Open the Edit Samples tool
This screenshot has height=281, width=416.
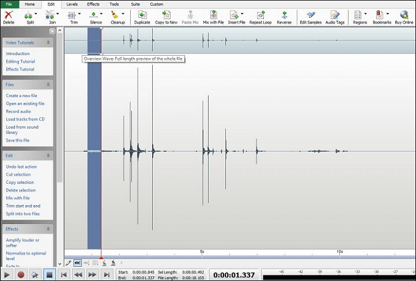310,14
